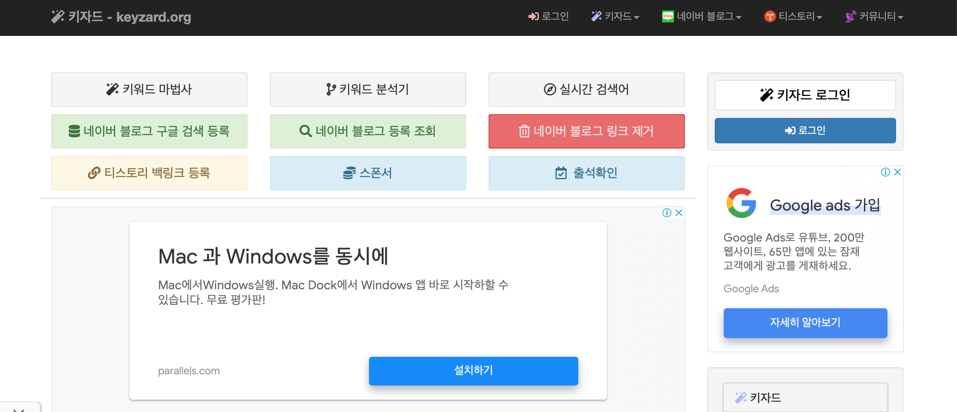Click the Naver blog green icon in navbar
The width and height of the screenshot is (957, 412).
[x=668, y=16]
